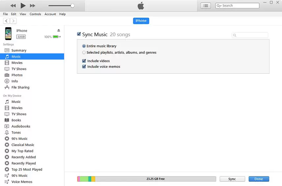Click the Music note icon under On My Device
282x186 pixels.
pyautogui.click(x=7, y=102)
